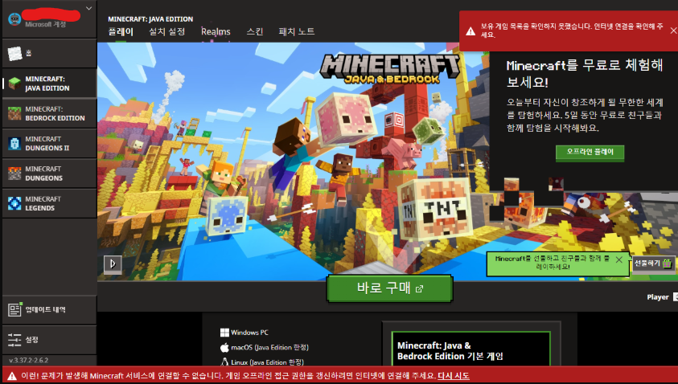Switch to the 플레이 tab

pos(121,31)
